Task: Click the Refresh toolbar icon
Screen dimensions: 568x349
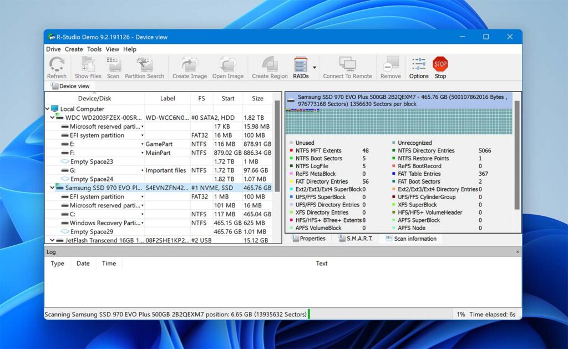Action: (x=57, y=64)
